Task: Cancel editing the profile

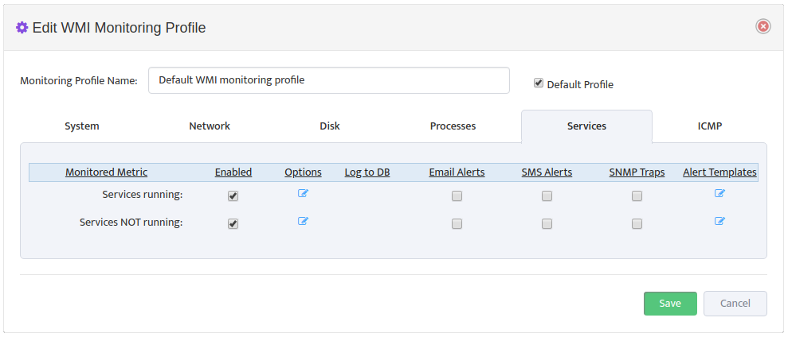Action: [735, 304]
